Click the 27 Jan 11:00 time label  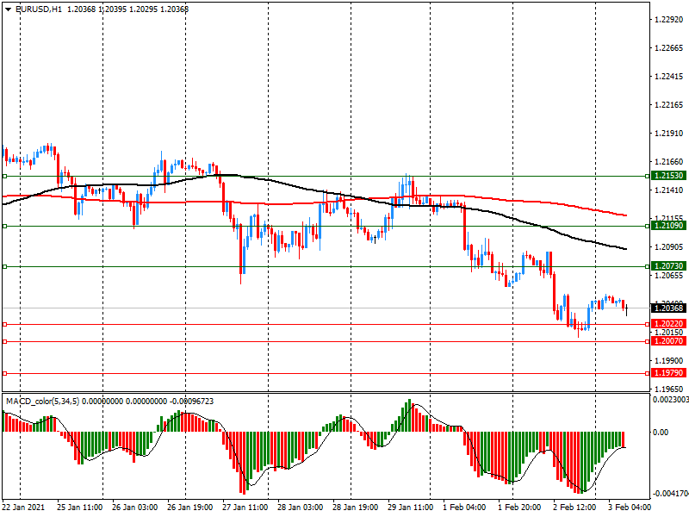coord(245,508)
